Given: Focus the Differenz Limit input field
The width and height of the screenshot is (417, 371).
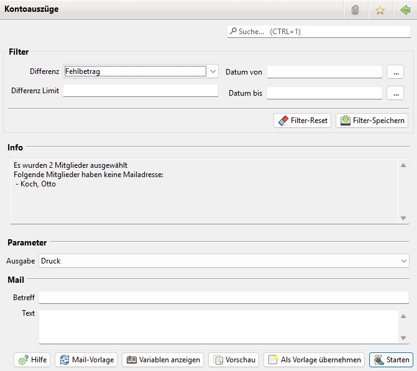Looking at the screenshot, I should pos(140,91).
